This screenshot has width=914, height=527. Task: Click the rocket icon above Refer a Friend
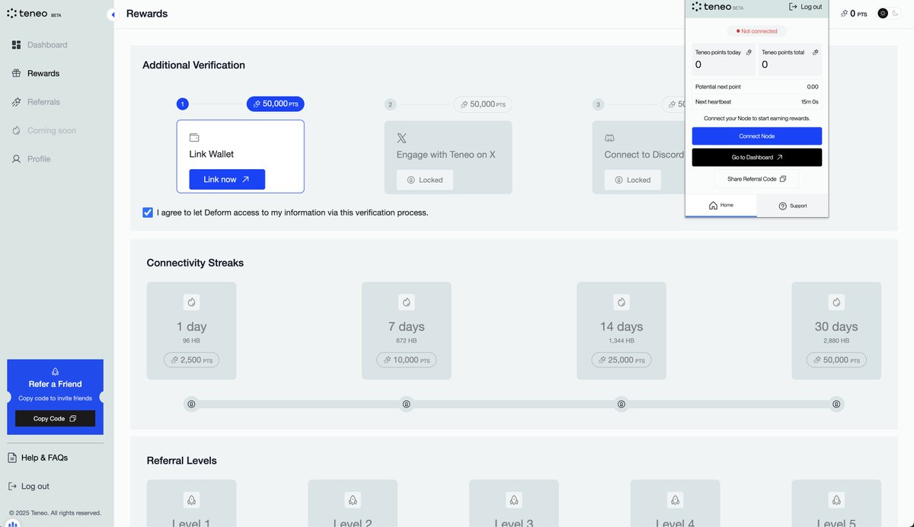(x=55, y=372)
